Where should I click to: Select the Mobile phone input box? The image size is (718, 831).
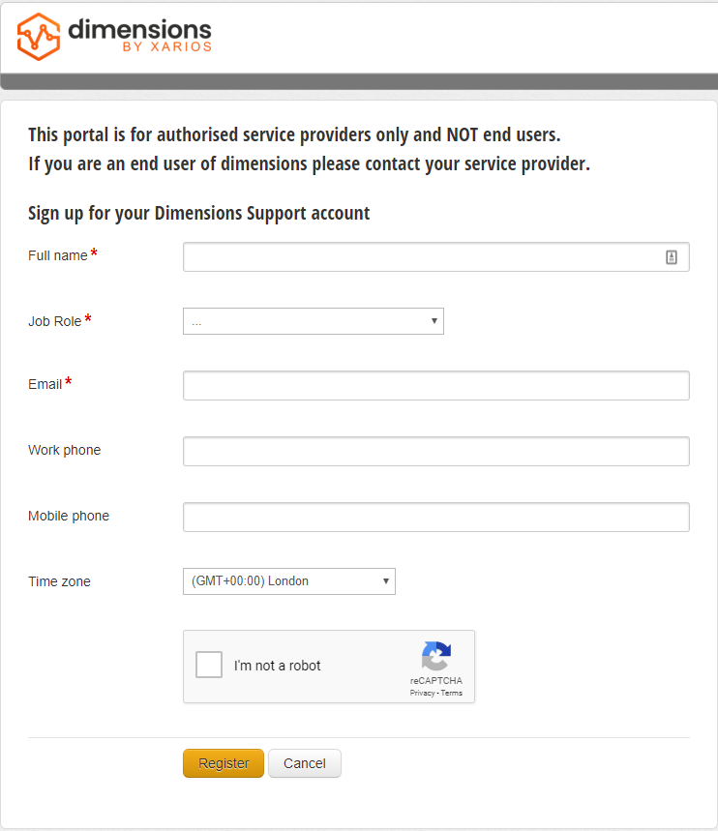pyautogui.click(x=435, y=517)
